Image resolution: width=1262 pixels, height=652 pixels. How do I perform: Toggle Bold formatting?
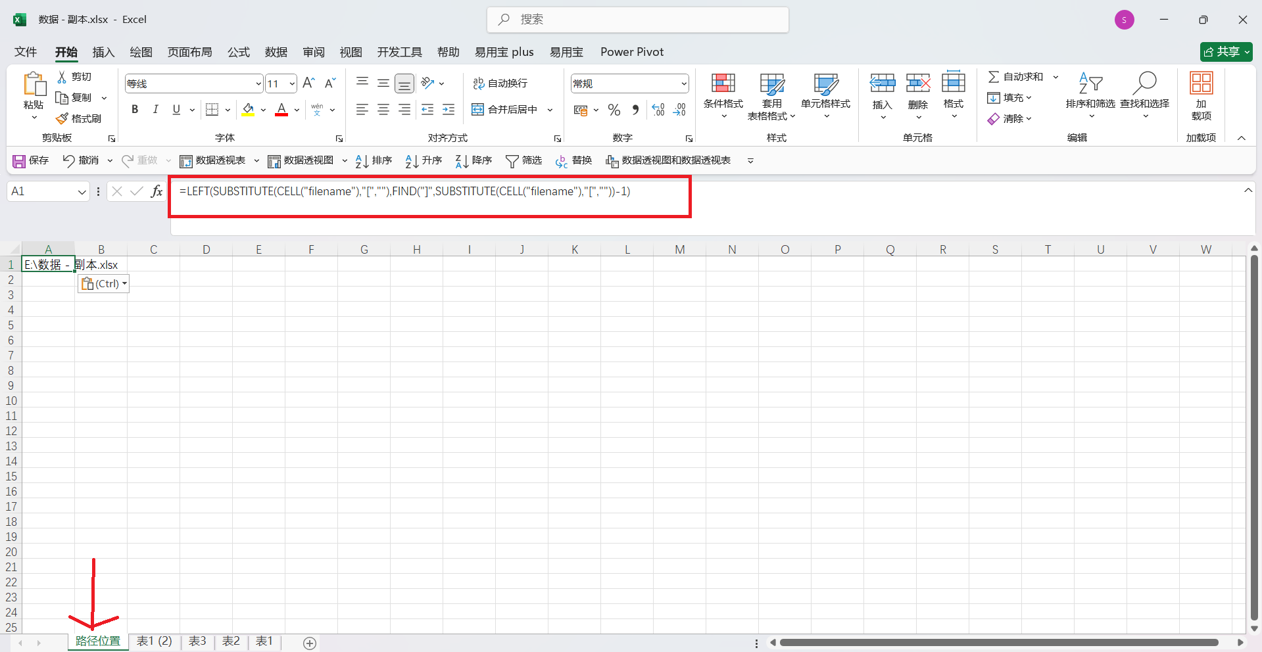coord(135,110)
